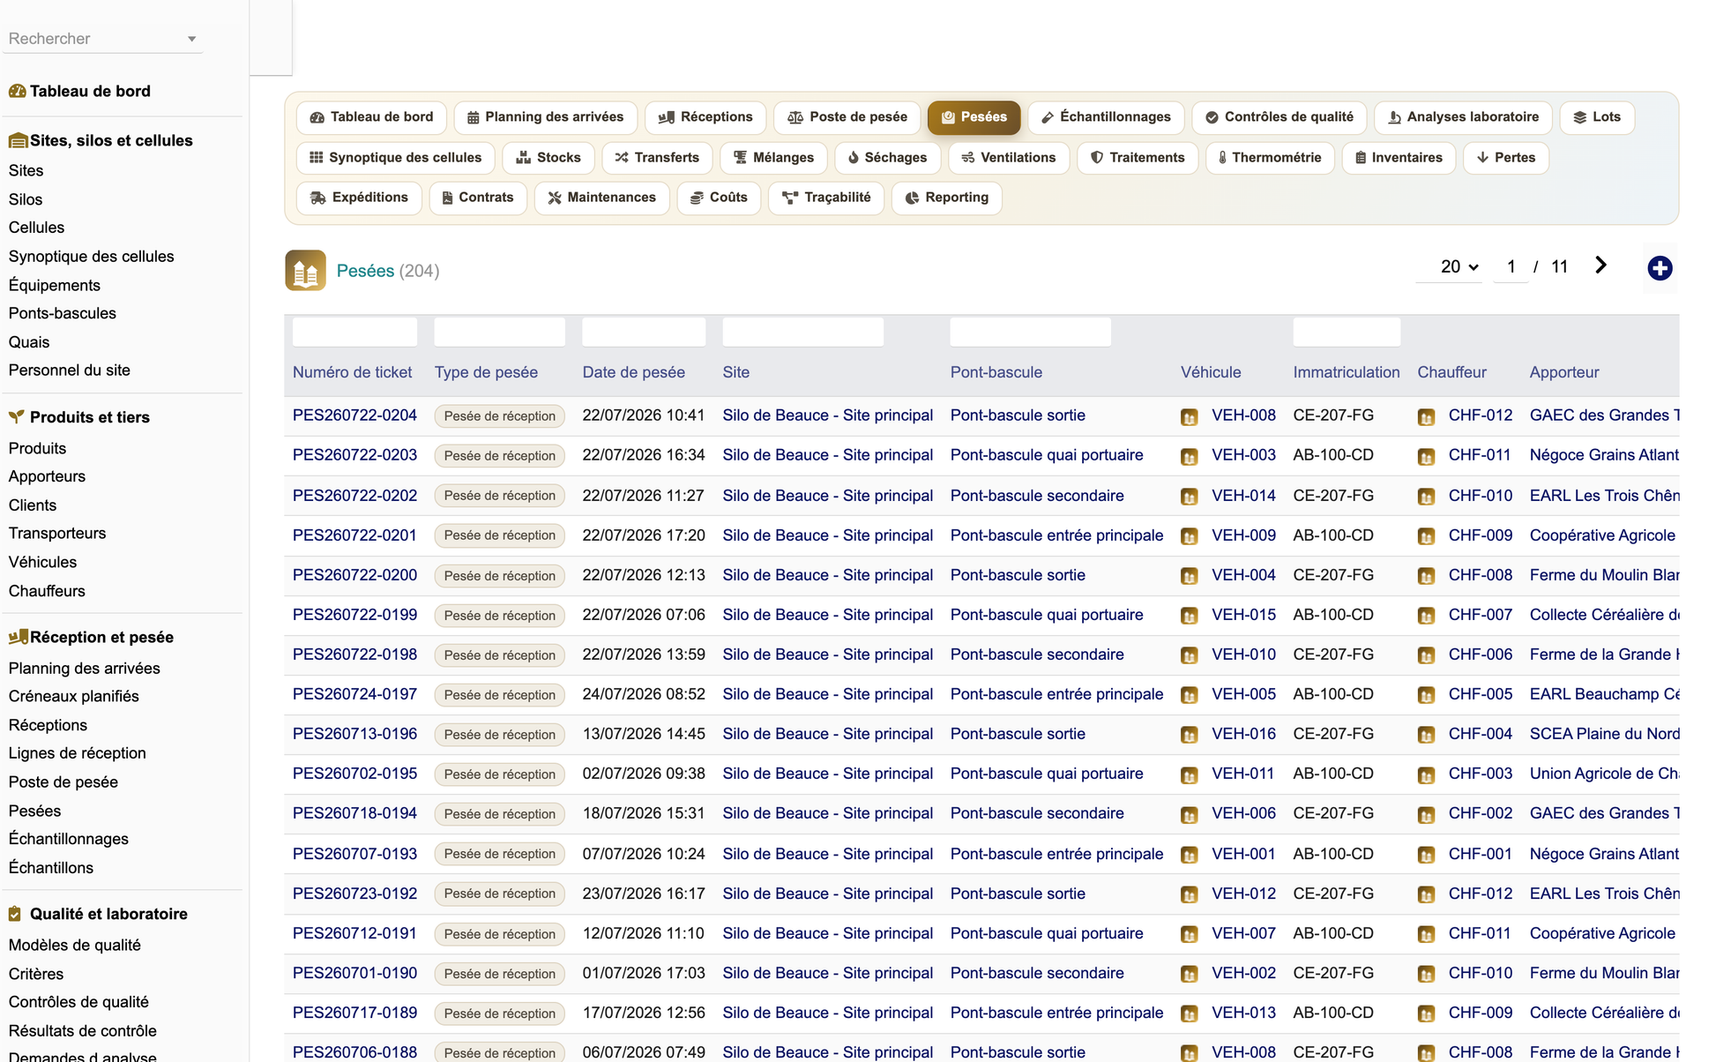
Task: Open the Contrôles de qualité tab
Action: [x=1279, y=117]
